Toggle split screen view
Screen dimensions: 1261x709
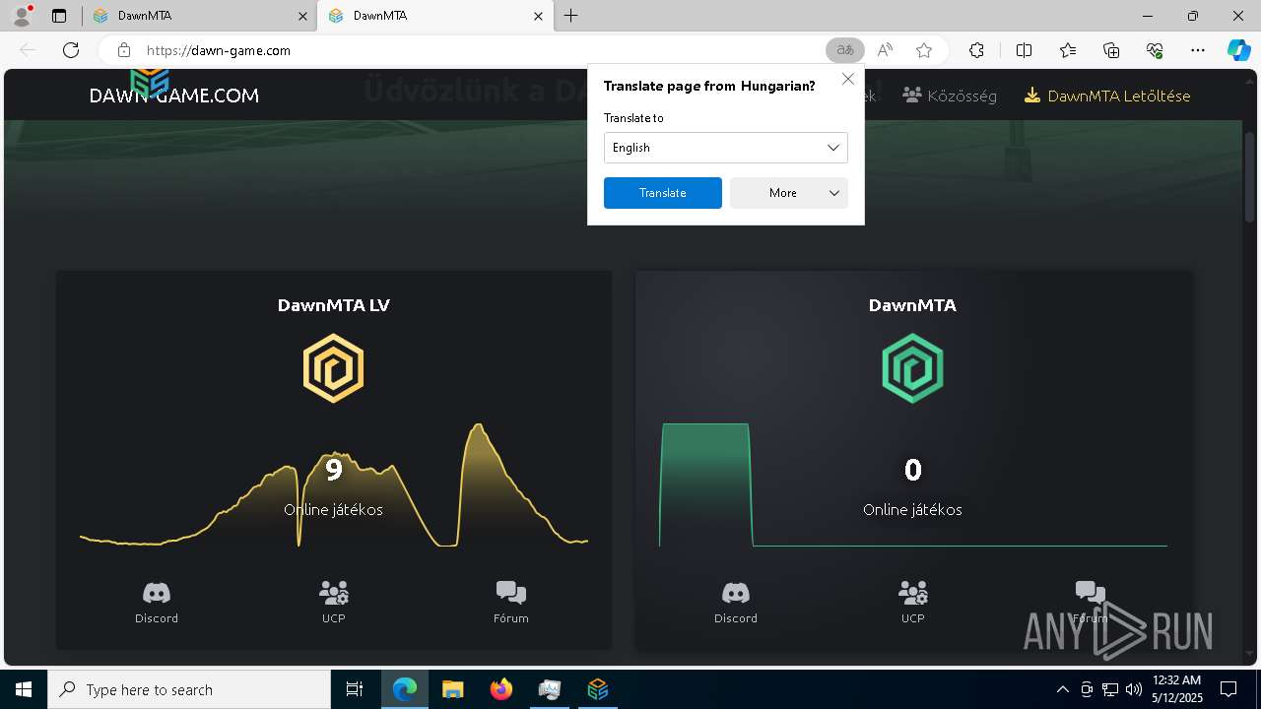tap(1024, 50)
